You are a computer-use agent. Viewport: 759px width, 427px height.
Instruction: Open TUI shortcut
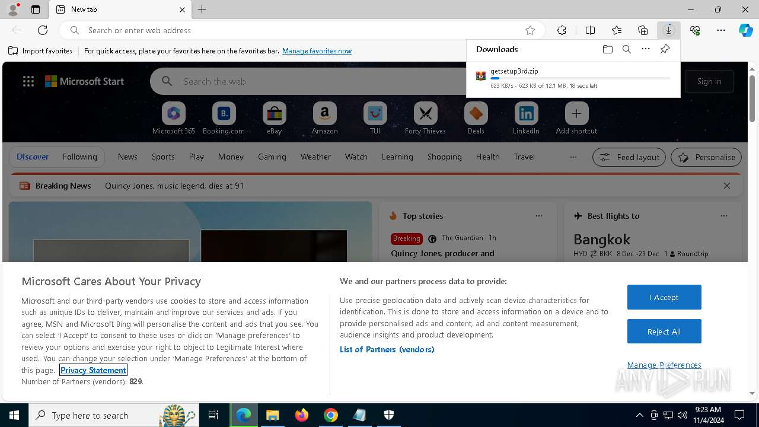375,118
